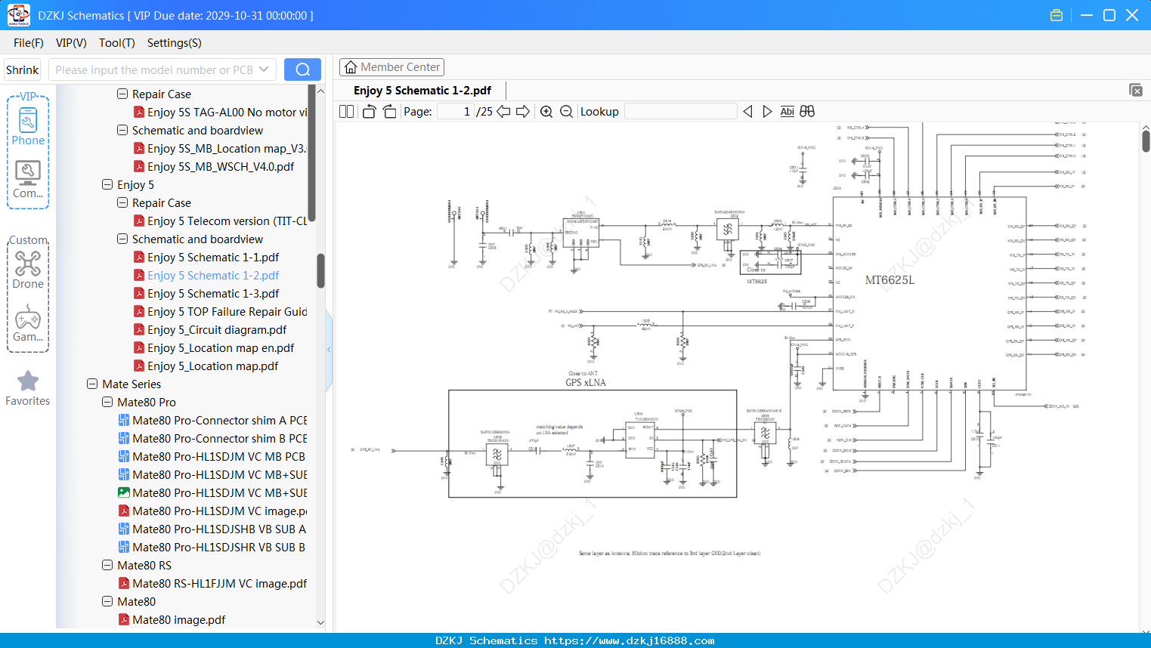Collapse the Enjoy 5 folder
This screenshot has width=1151, height=648.
[107, 185]
